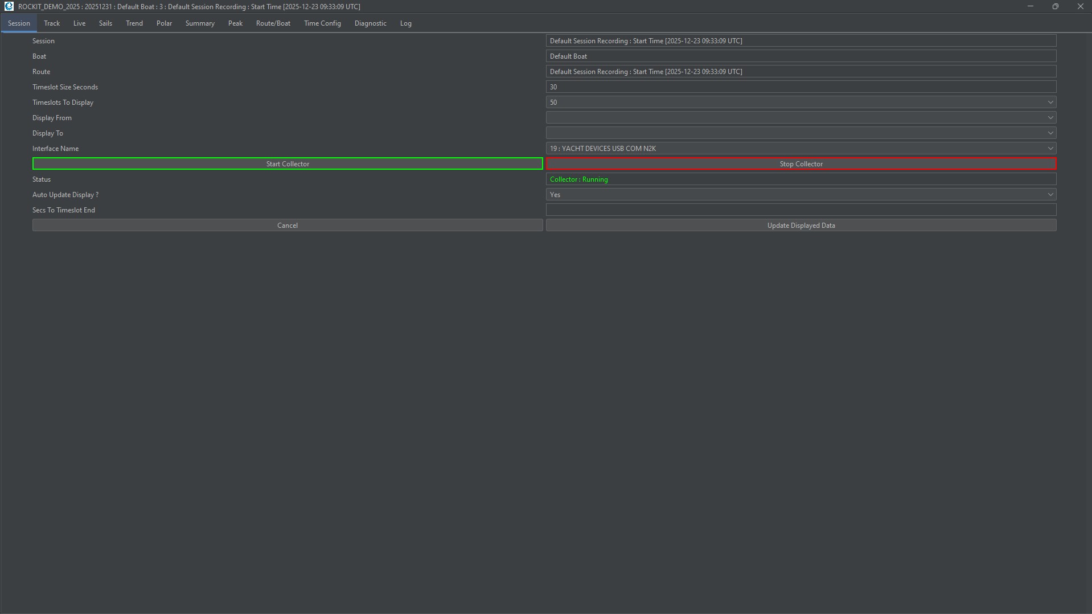Open the Route/Boat tab
This screenshot has width=1092, height=614.
(x=273, y=23)
